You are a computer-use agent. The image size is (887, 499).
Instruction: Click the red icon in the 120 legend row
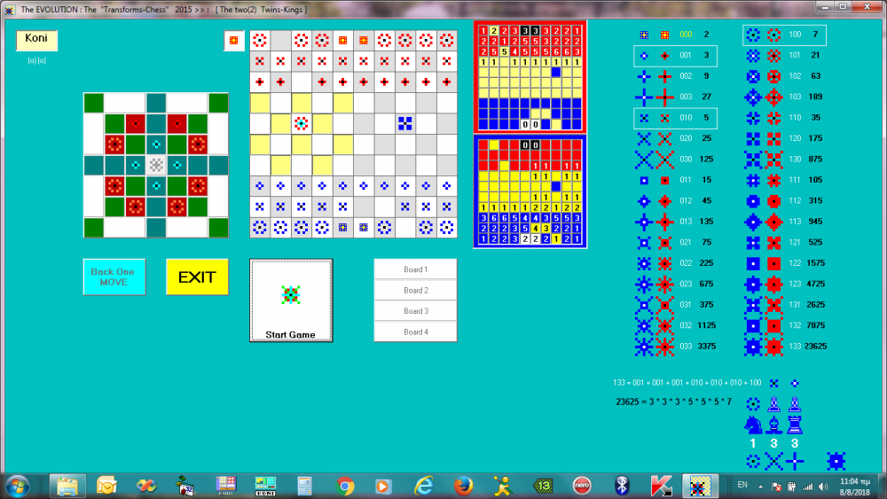click(x=773, y=138)
